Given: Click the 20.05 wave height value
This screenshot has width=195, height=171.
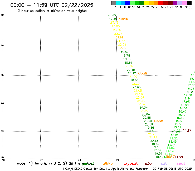Looking at the screenshot, I should tap(136, 87).
